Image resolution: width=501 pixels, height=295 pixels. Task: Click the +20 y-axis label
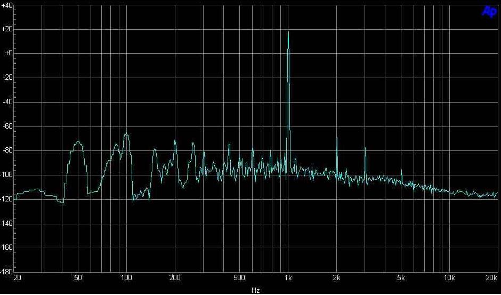(7, 29)
